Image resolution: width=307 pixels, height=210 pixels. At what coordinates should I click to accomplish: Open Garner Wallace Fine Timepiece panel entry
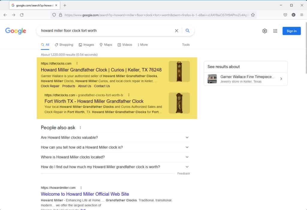[246, 79]
